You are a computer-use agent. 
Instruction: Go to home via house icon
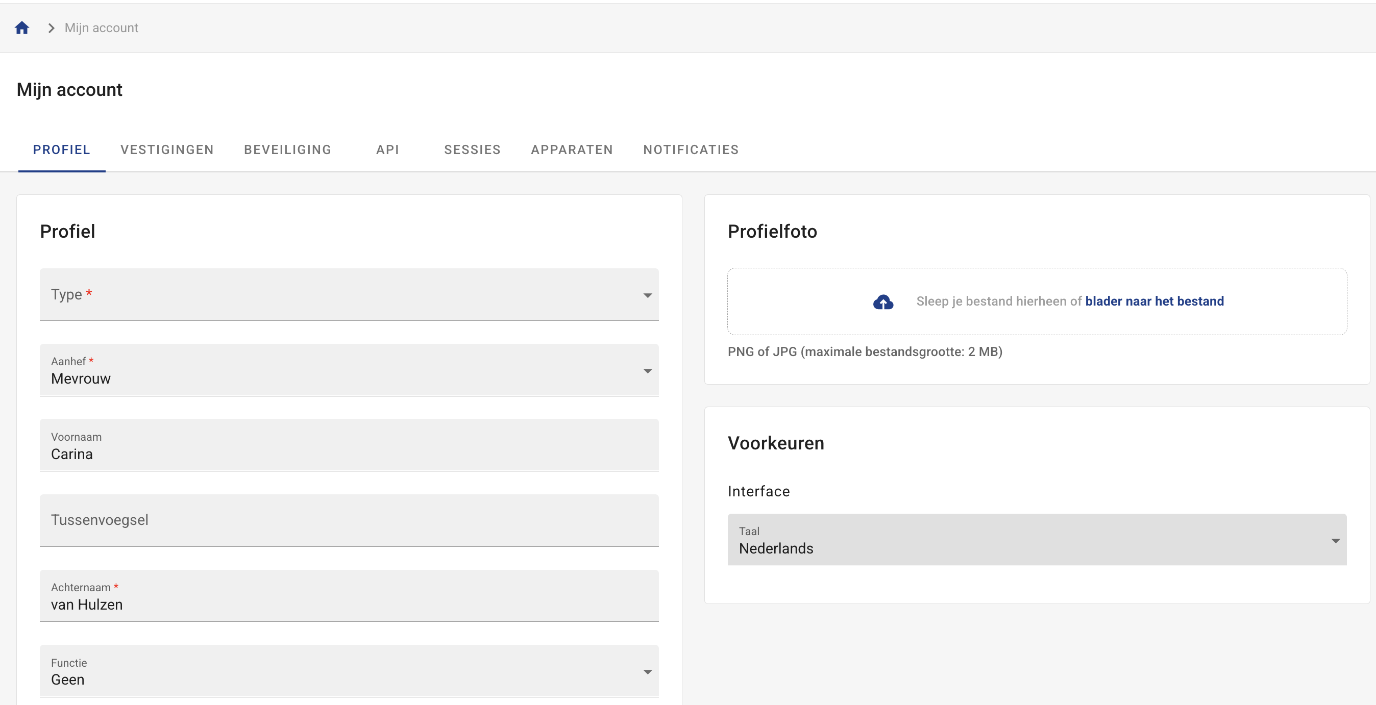point(22,28)
